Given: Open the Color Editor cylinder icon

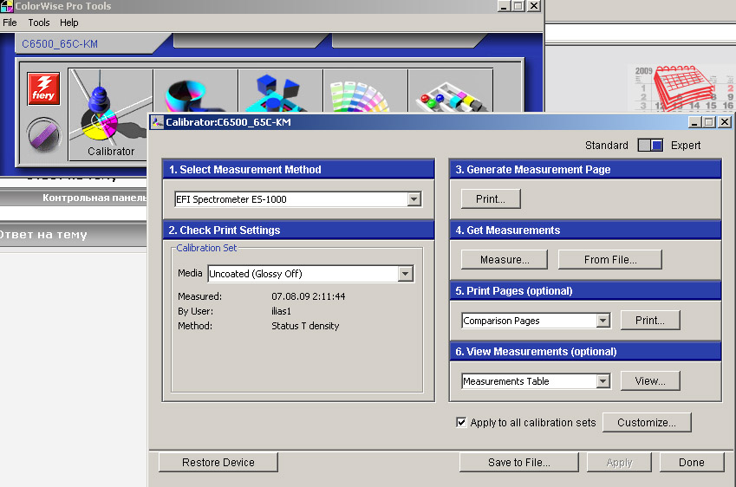Looking at the screenshot, I should (195, 92).
